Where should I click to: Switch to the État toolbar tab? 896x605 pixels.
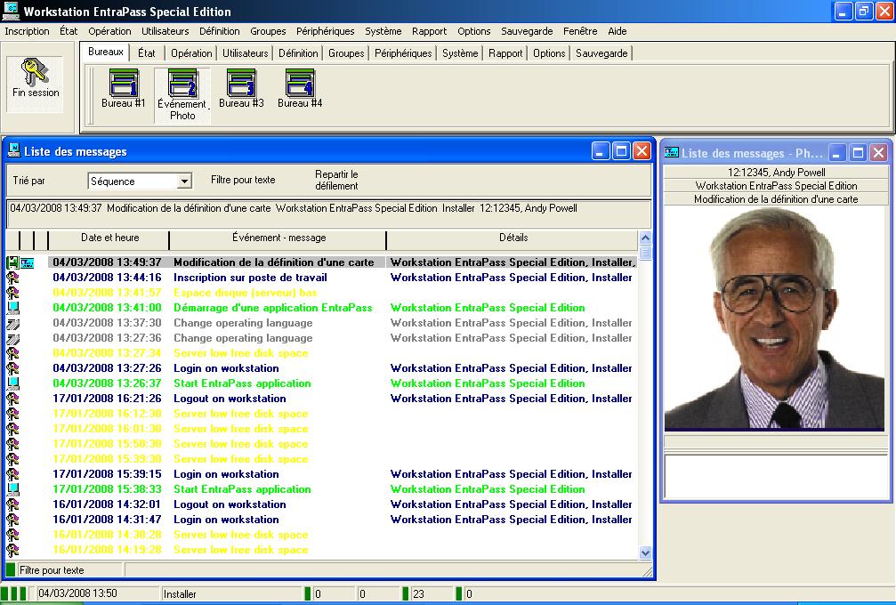146,53
